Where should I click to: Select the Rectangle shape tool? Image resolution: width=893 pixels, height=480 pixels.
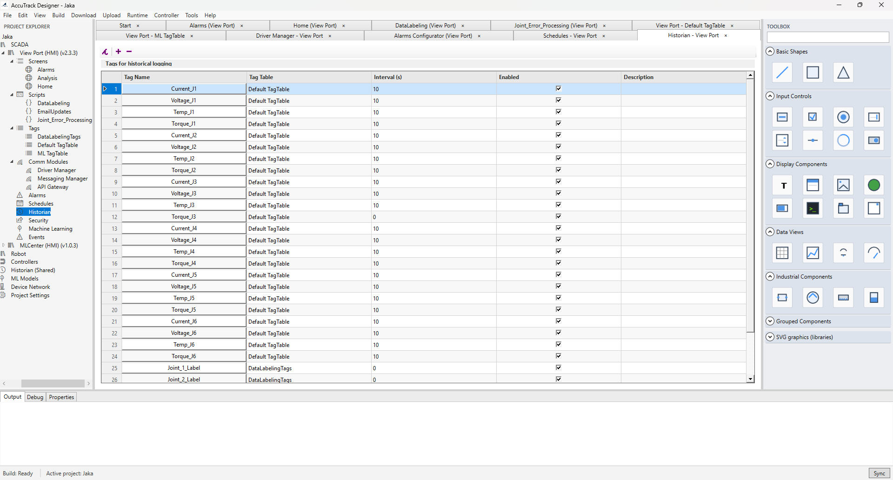[x=813, y=73]
